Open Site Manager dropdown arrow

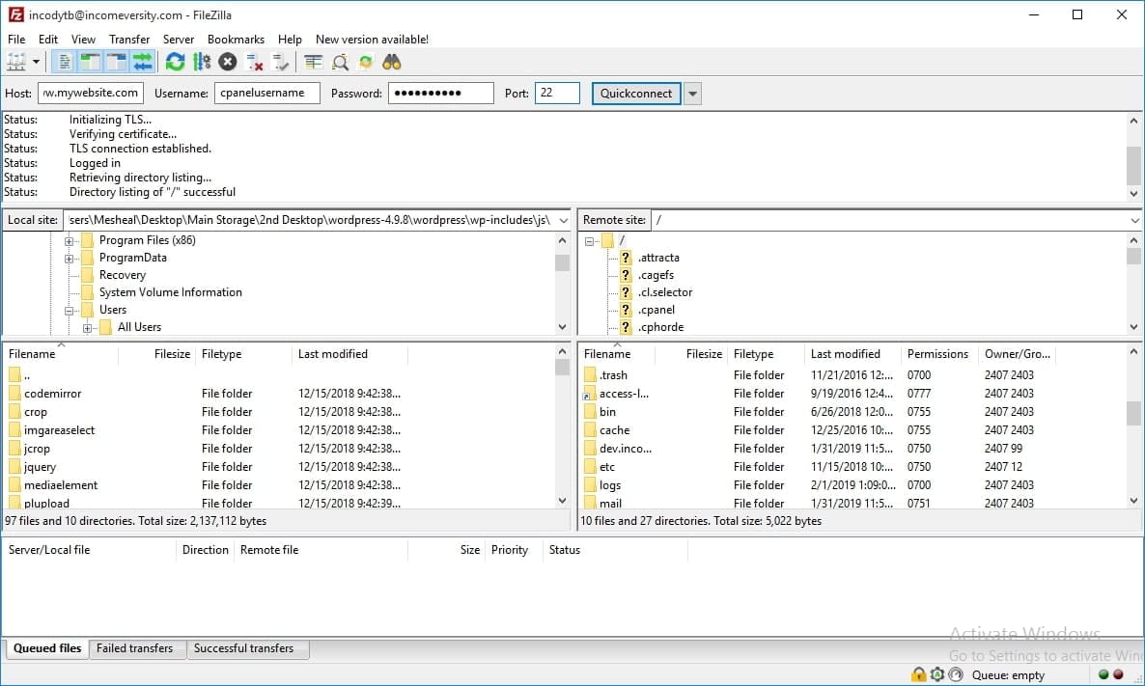click(x=36, y=62)
